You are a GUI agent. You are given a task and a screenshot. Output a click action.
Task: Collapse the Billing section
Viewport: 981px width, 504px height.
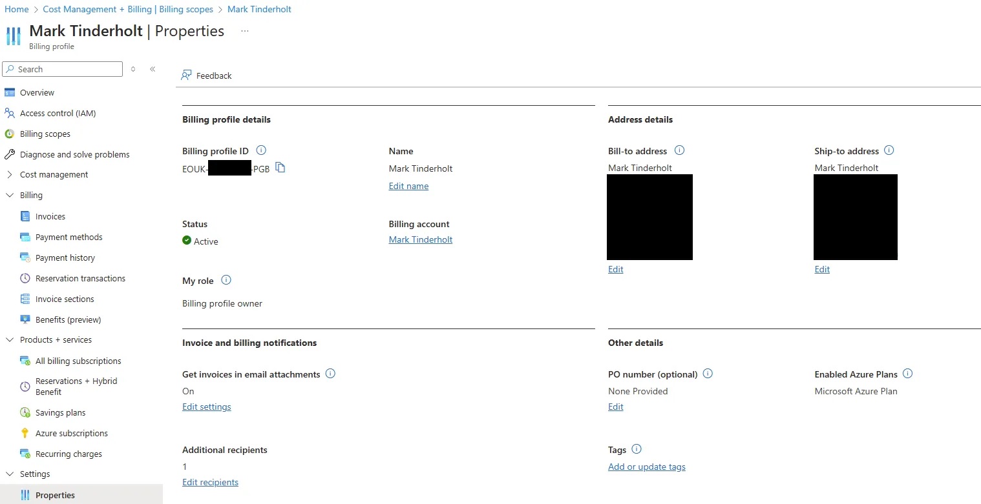(9, 195)
